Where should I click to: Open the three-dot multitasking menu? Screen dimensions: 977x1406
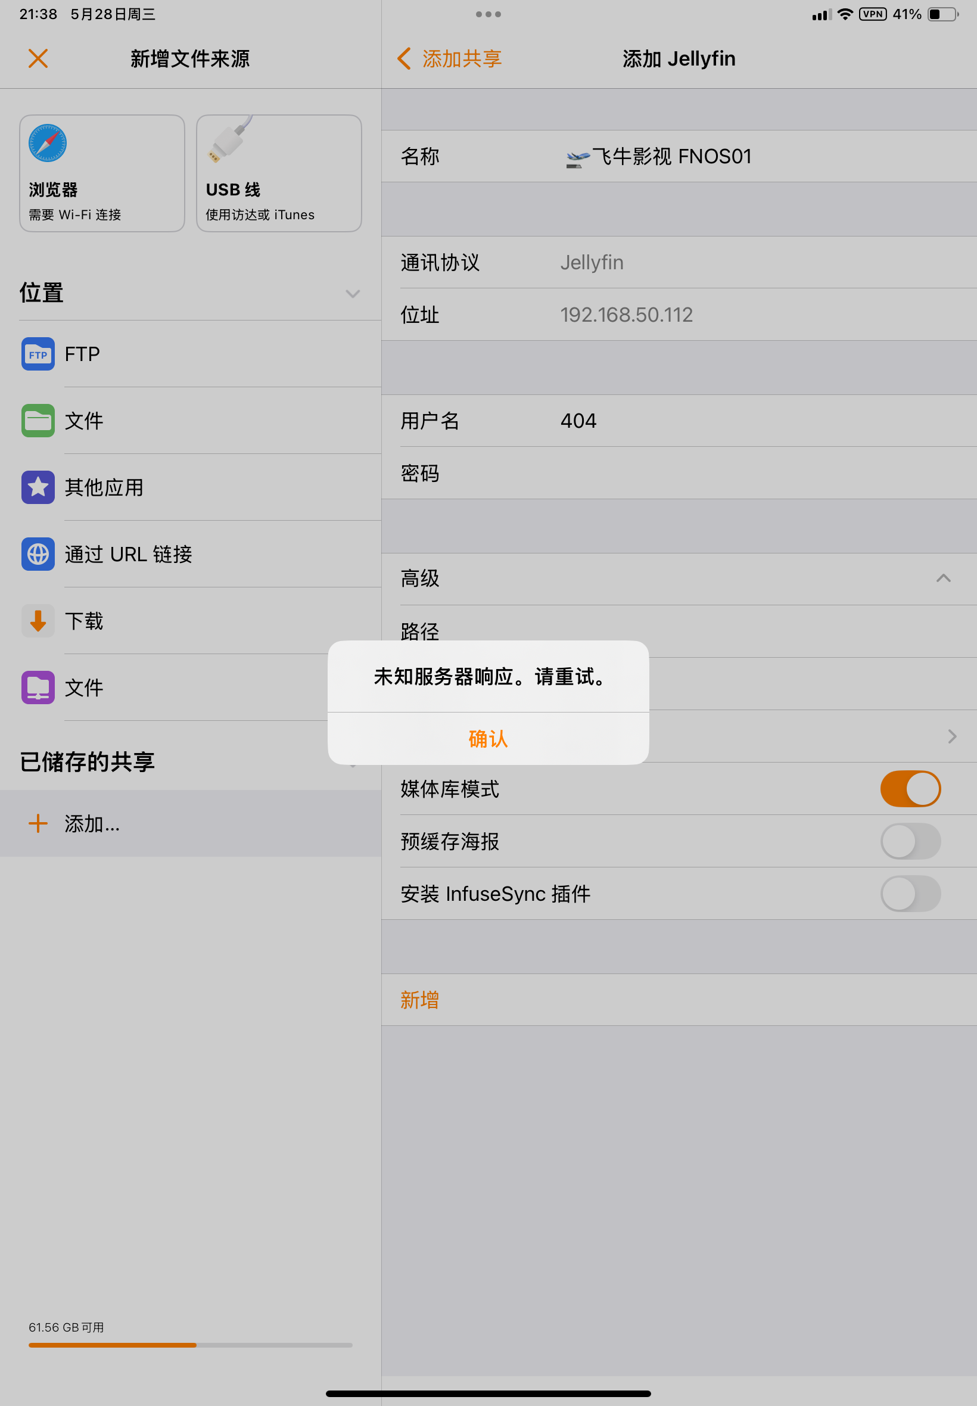(488, 14)
